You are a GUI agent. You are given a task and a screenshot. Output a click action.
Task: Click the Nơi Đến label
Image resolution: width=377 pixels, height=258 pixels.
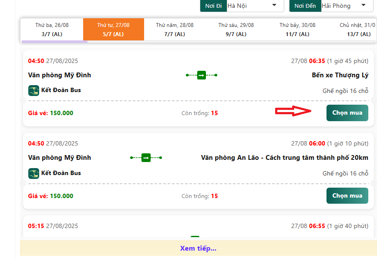pyautogui.click(x=305, y=6)
